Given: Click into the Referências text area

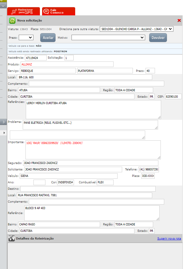Looking at the screenshot, I should [93, 109].
